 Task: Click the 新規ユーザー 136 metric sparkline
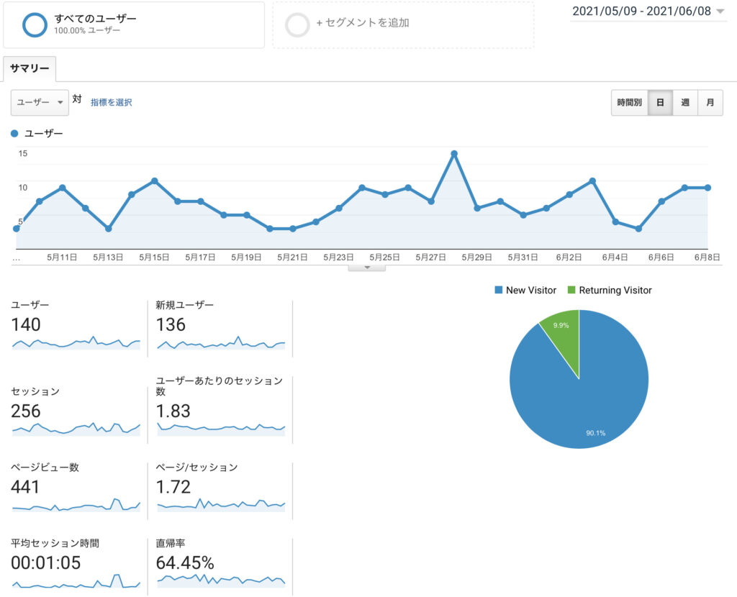click(221, 343)
